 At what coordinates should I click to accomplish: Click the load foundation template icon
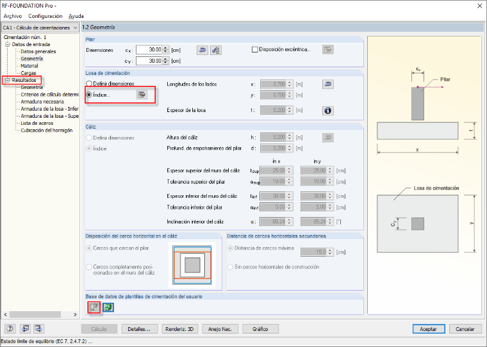(x=108, y=307)
